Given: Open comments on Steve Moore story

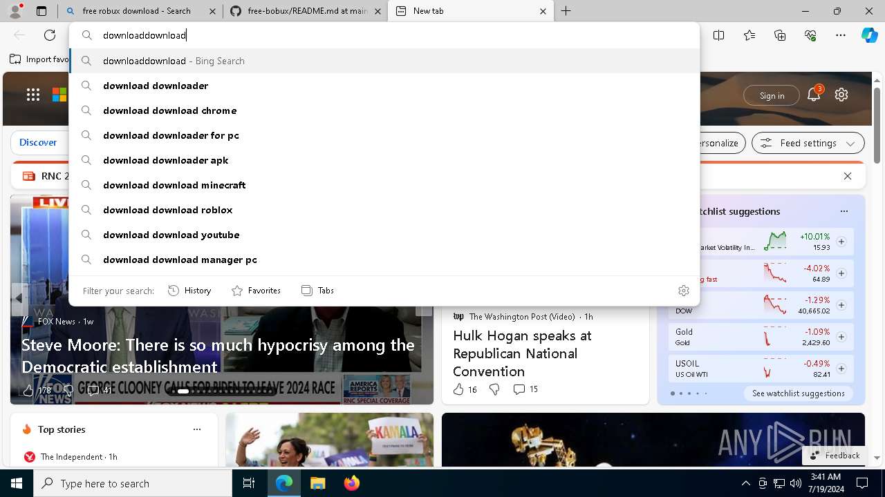Looking at the screenshot, I should (x=100, y=391).
